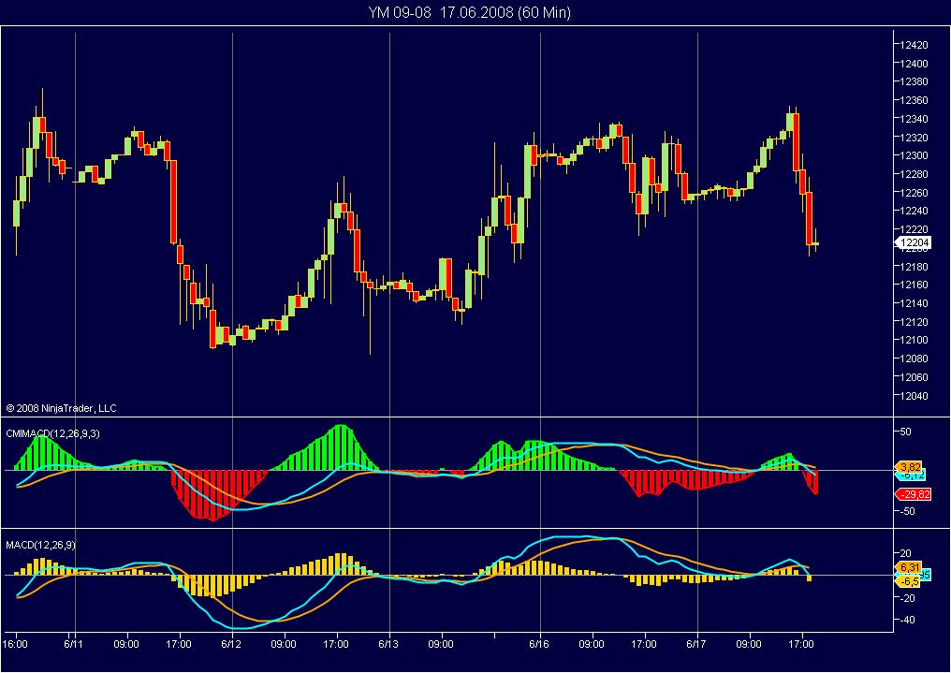Image resolution: width=951 pixels, height=673 pixels.
Task: Click the 17:00 label following 6/17
Action: (x=801, y=644)
